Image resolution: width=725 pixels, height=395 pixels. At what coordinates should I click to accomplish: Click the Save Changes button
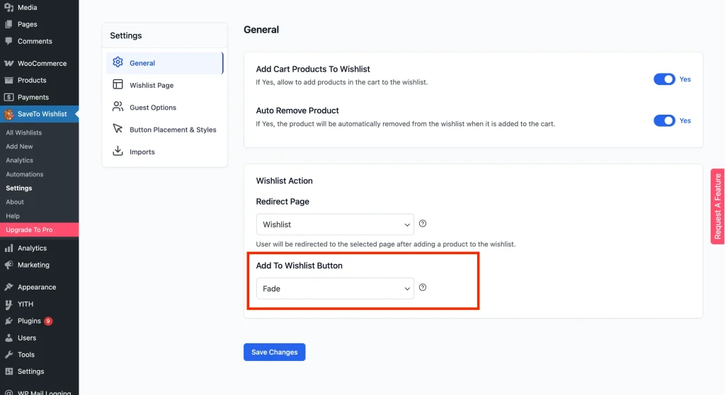(x=275, y=352)
